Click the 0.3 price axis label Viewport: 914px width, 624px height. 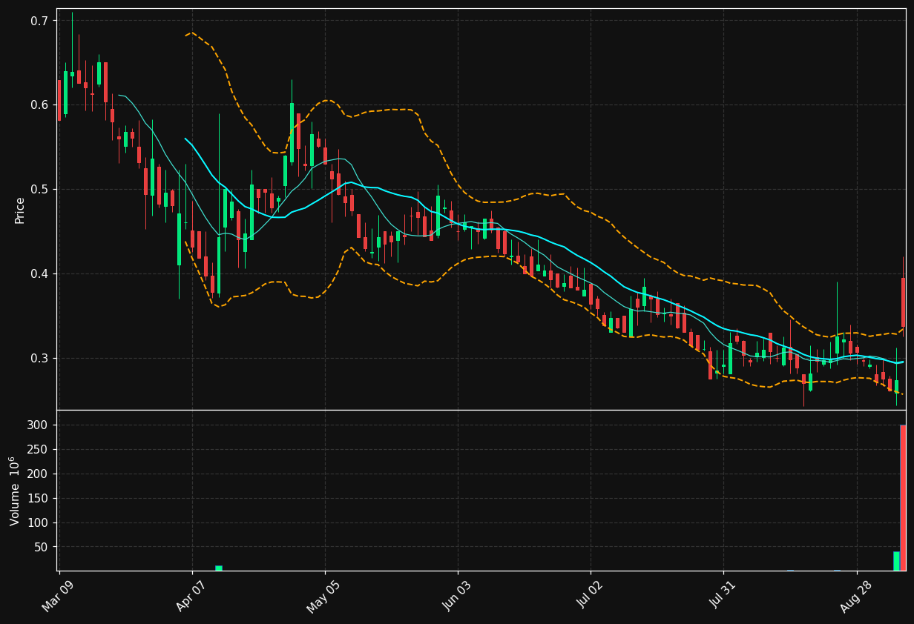coord(39,359)
